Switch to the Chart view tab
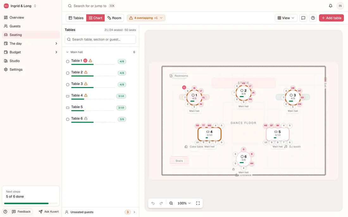This screenshot has width=348, height=217. click(x=96, y=18)
